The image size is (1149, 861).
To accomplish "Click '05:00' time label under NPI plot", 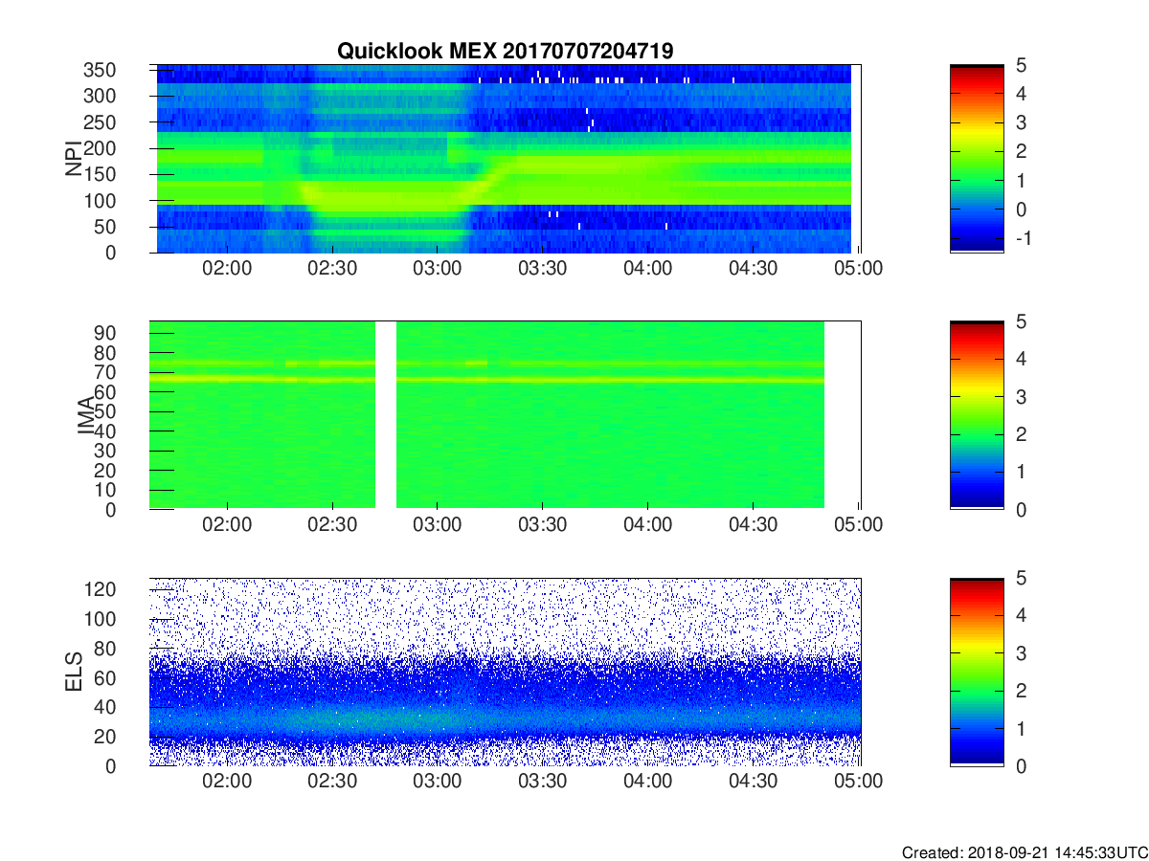I will coord(860,269).
